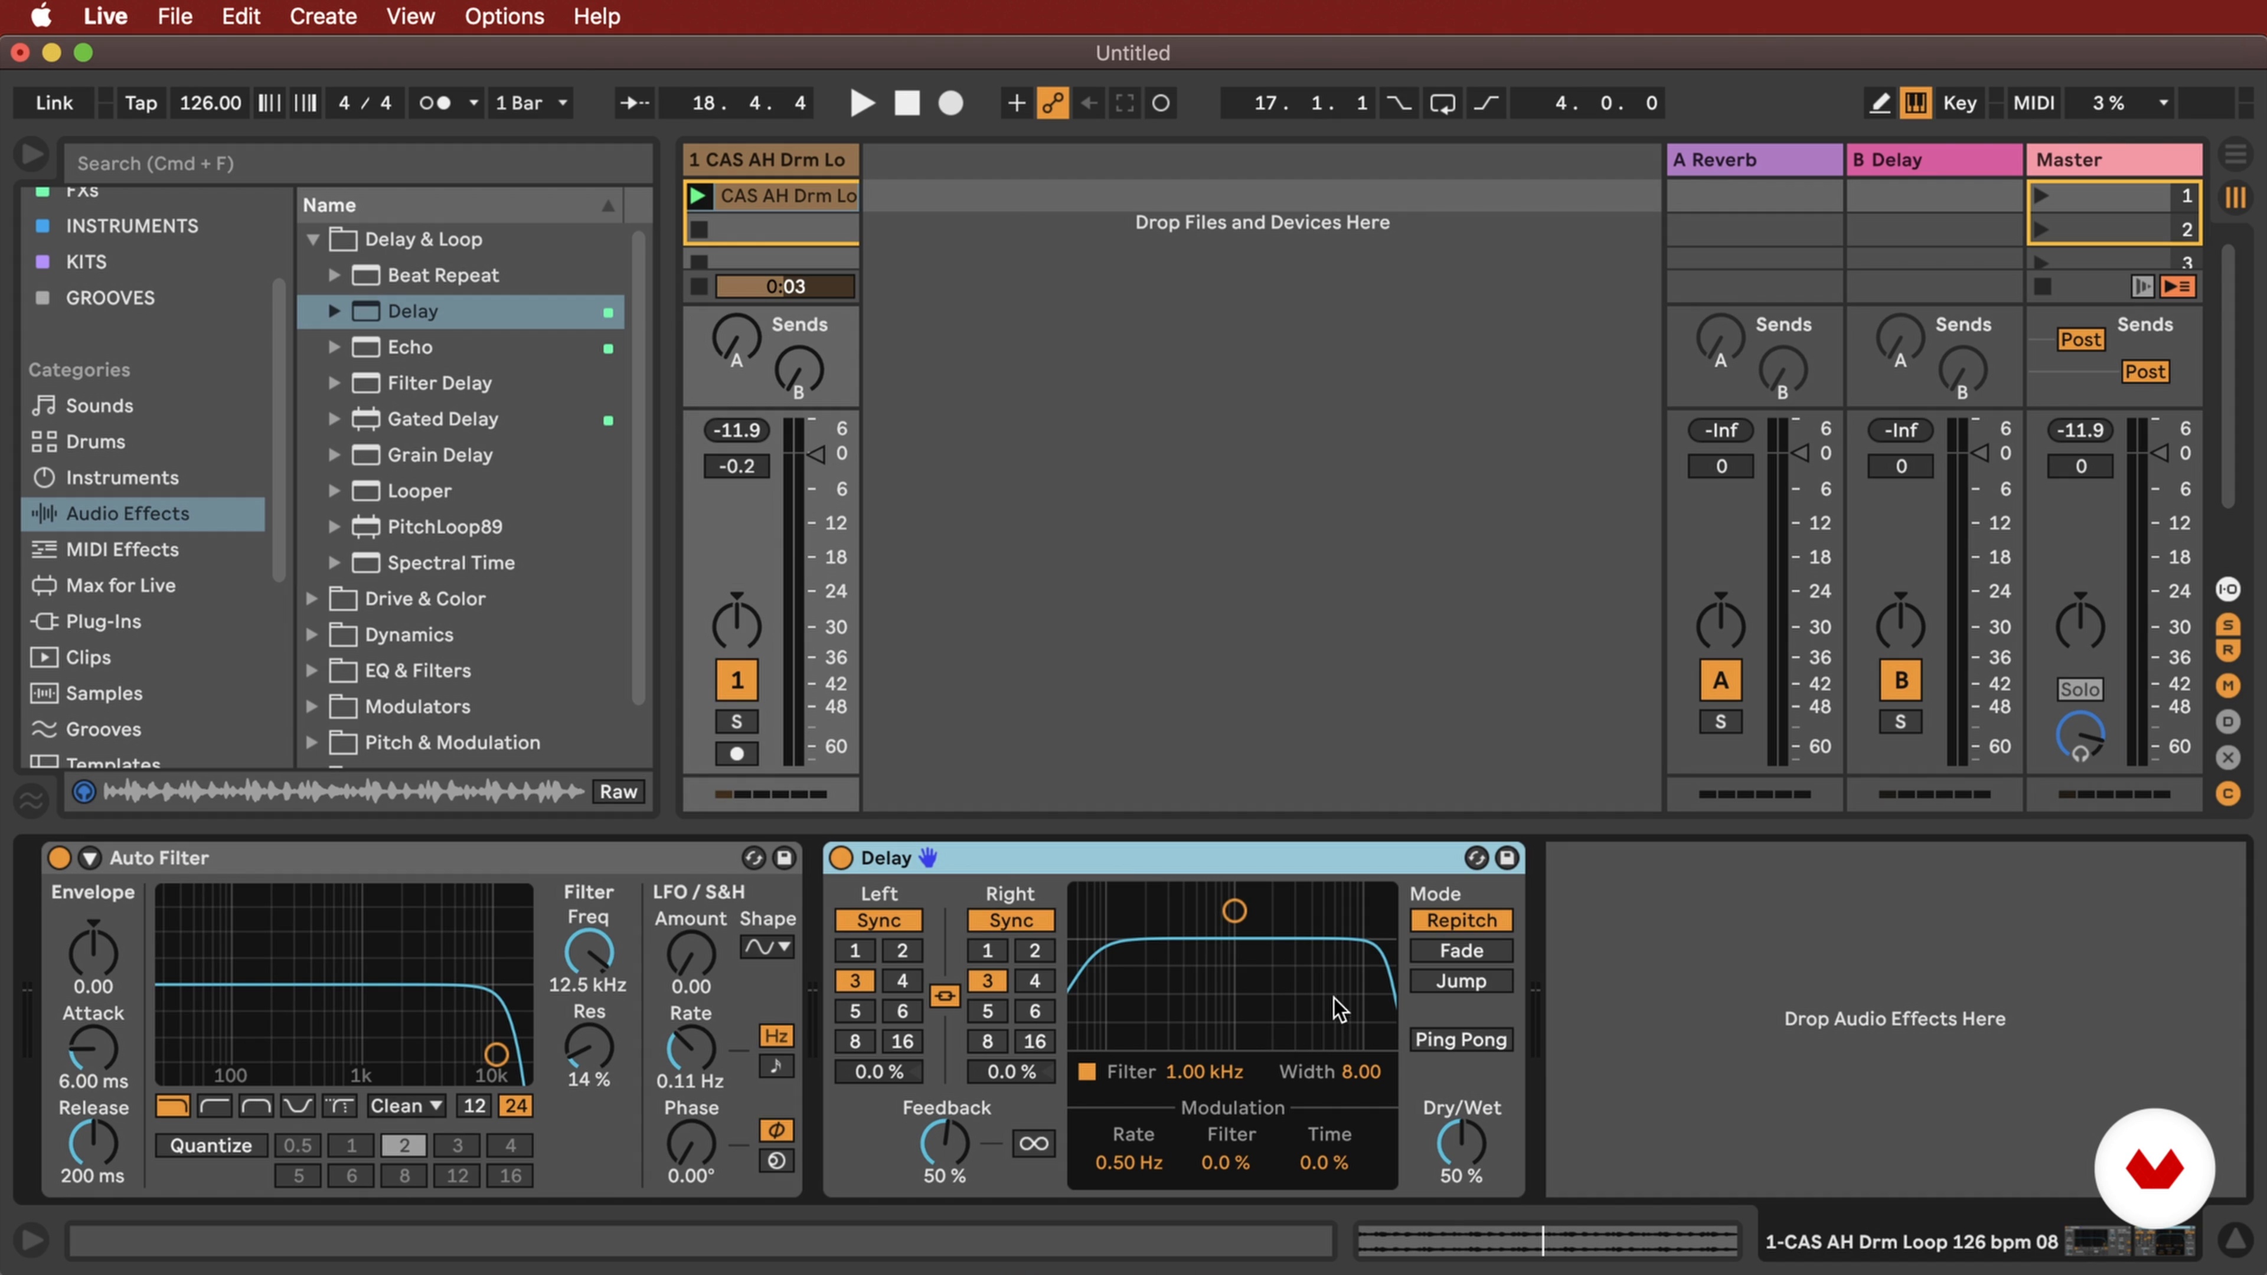The width and height of the screenshot is (2267, 1275).
Task: Expand the EQ & Filters folder
Action: (x=312, y=671)
